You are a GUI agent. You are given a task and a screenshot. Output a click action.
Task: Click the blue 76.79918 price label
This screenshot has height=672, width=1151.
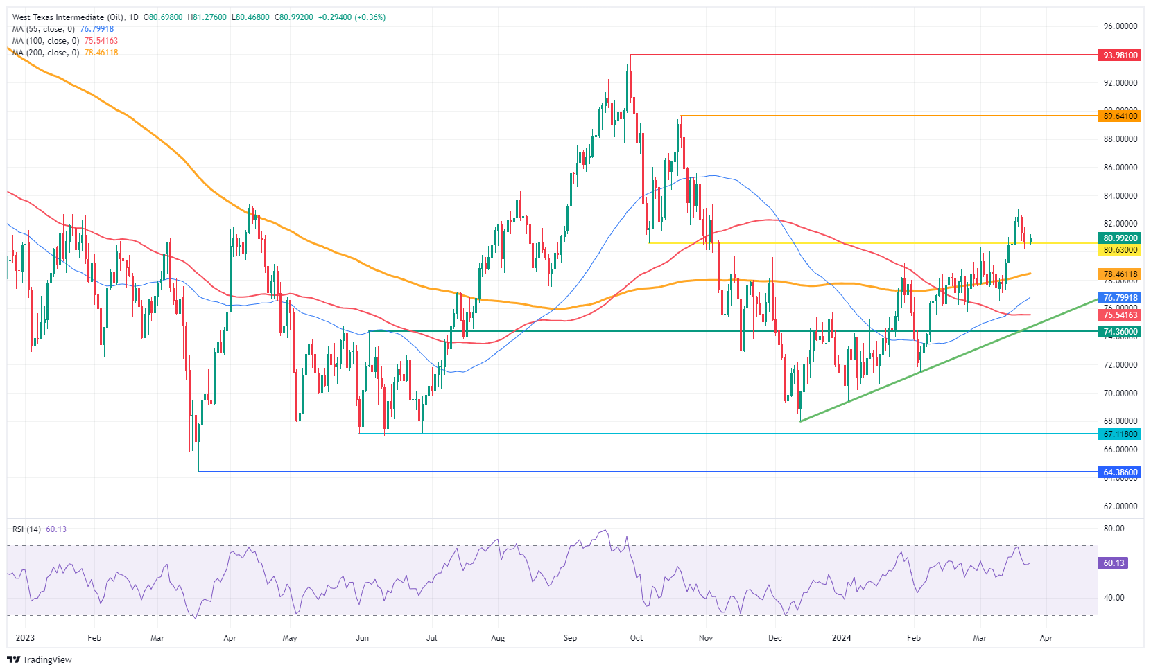[1120, 298]
